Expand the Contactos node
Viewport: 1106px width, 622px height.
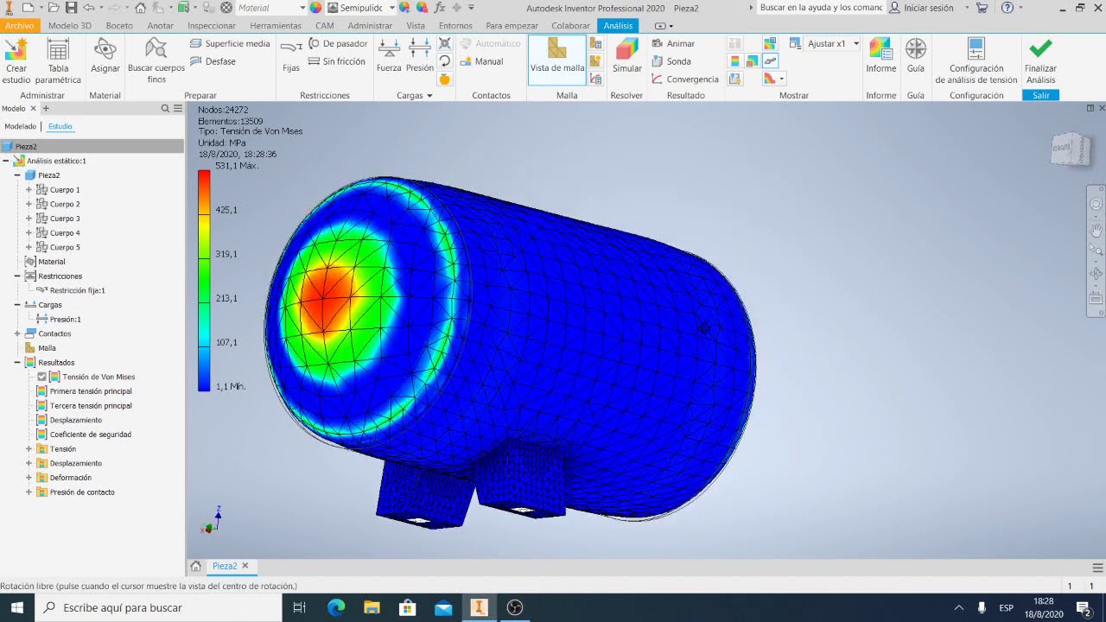(x=17, y=333)
